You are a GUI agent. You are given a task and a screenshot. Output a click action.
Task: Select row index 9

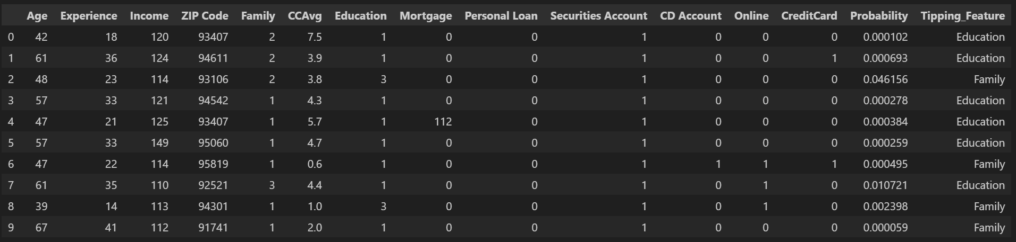[x=11, y=228]
